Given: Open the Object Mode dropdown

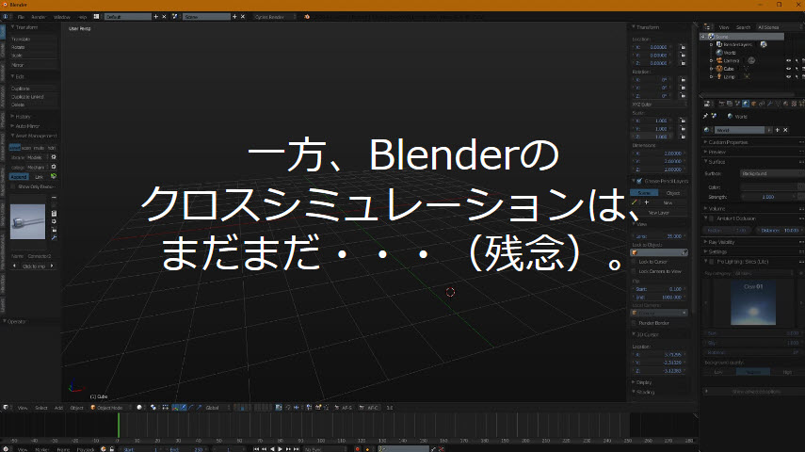Looking at the screenshot, I should pyautogui.click(x=109, y=408).
